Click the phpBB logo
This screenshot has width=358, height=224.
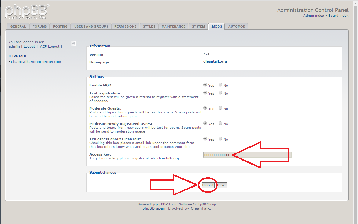[26, 11]
